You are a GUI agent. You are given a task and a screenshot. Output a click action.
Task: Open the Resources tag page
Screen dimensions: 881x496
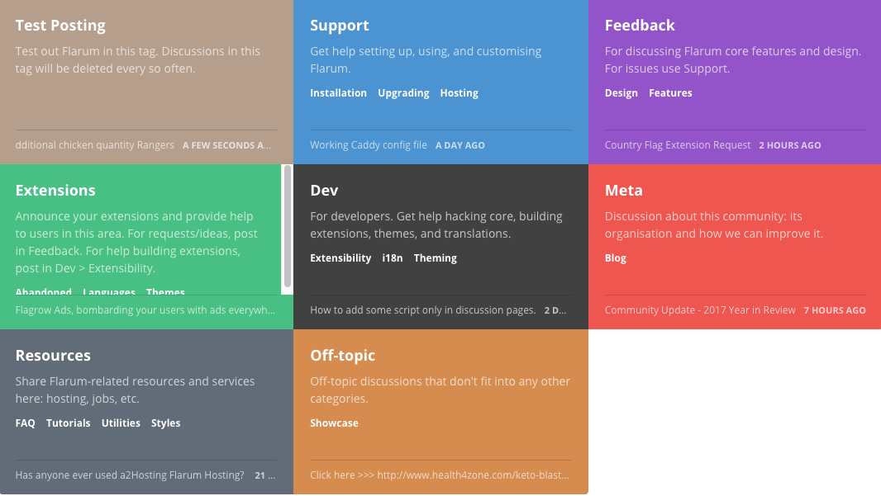click(x=53, y=355)
